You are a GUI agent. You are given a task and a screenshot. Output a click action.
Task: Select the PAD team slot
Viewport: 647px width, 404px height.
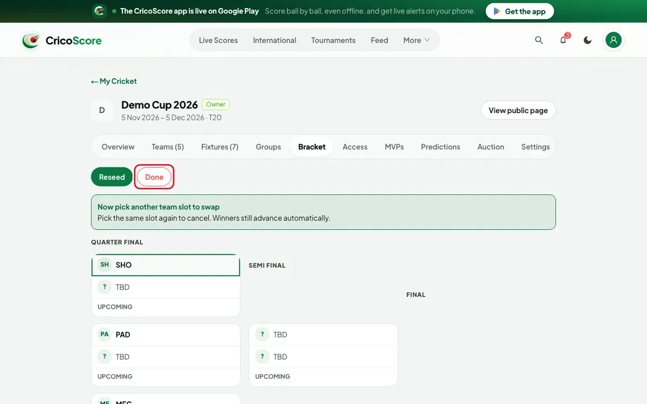pos(166,335)
